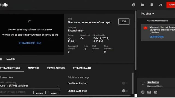Click the Additional settings heading
The height and width of the screenshot is (98, 175).
(78, 77)
